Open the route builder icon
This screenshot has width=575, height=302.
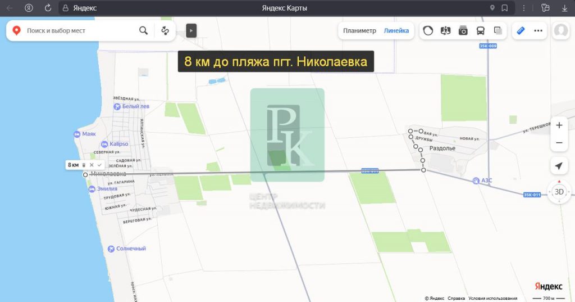(165, 30)
